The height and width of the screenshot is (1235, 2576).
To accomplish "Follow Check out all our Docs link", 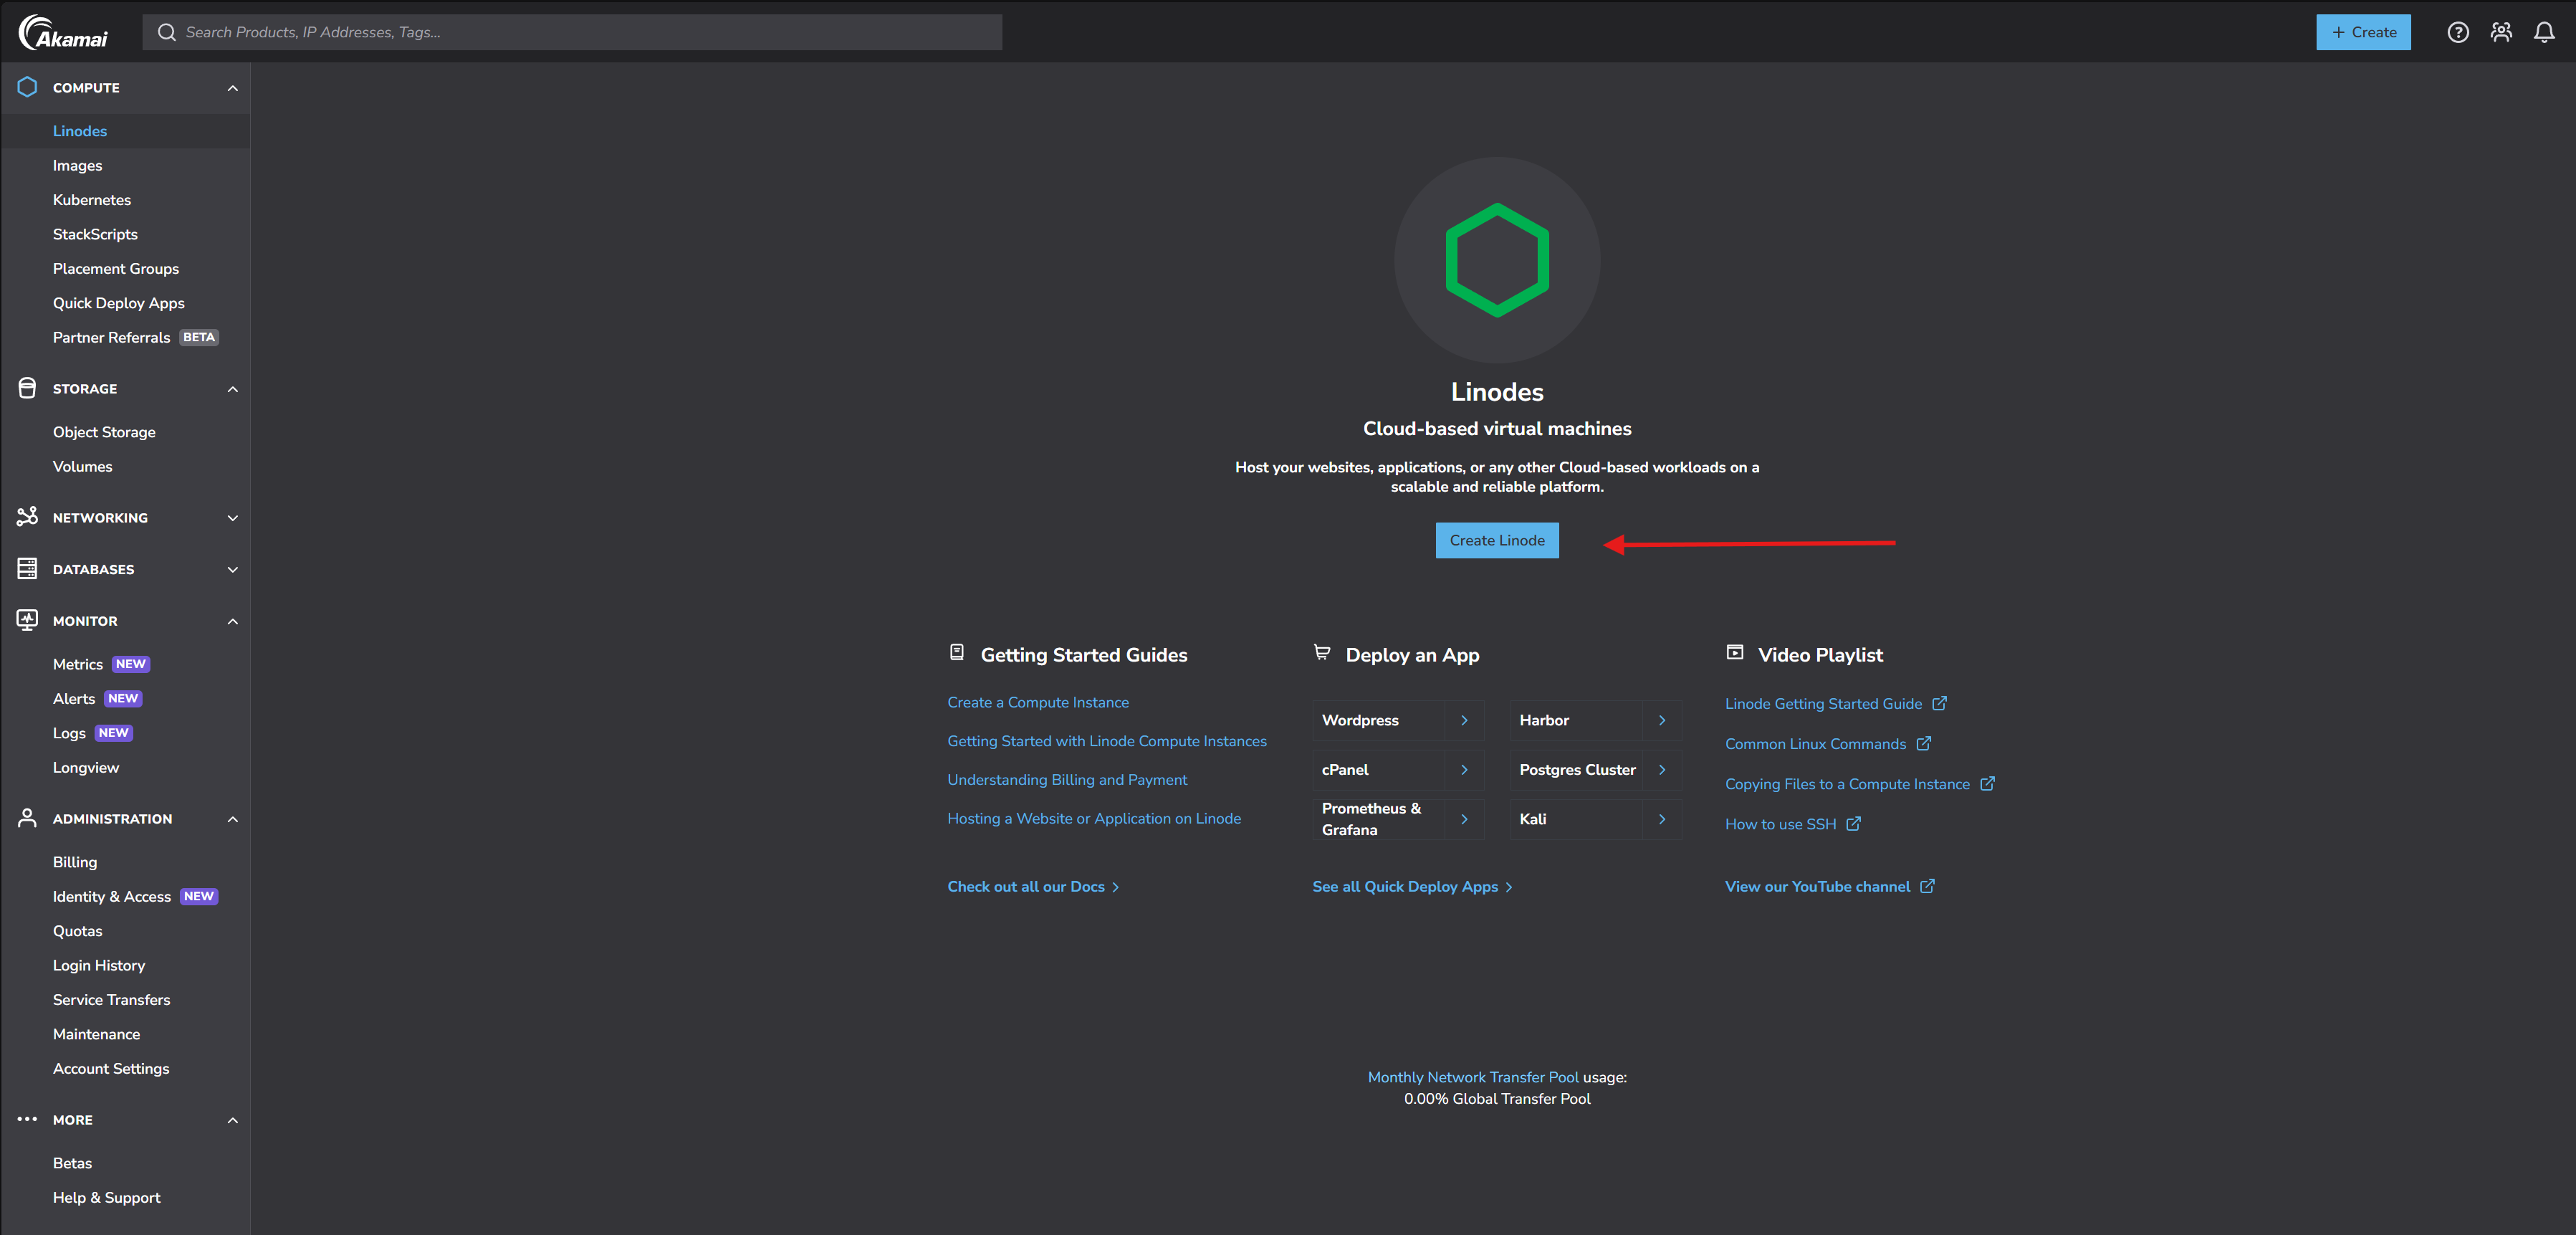I will (x=1033, y=886).
